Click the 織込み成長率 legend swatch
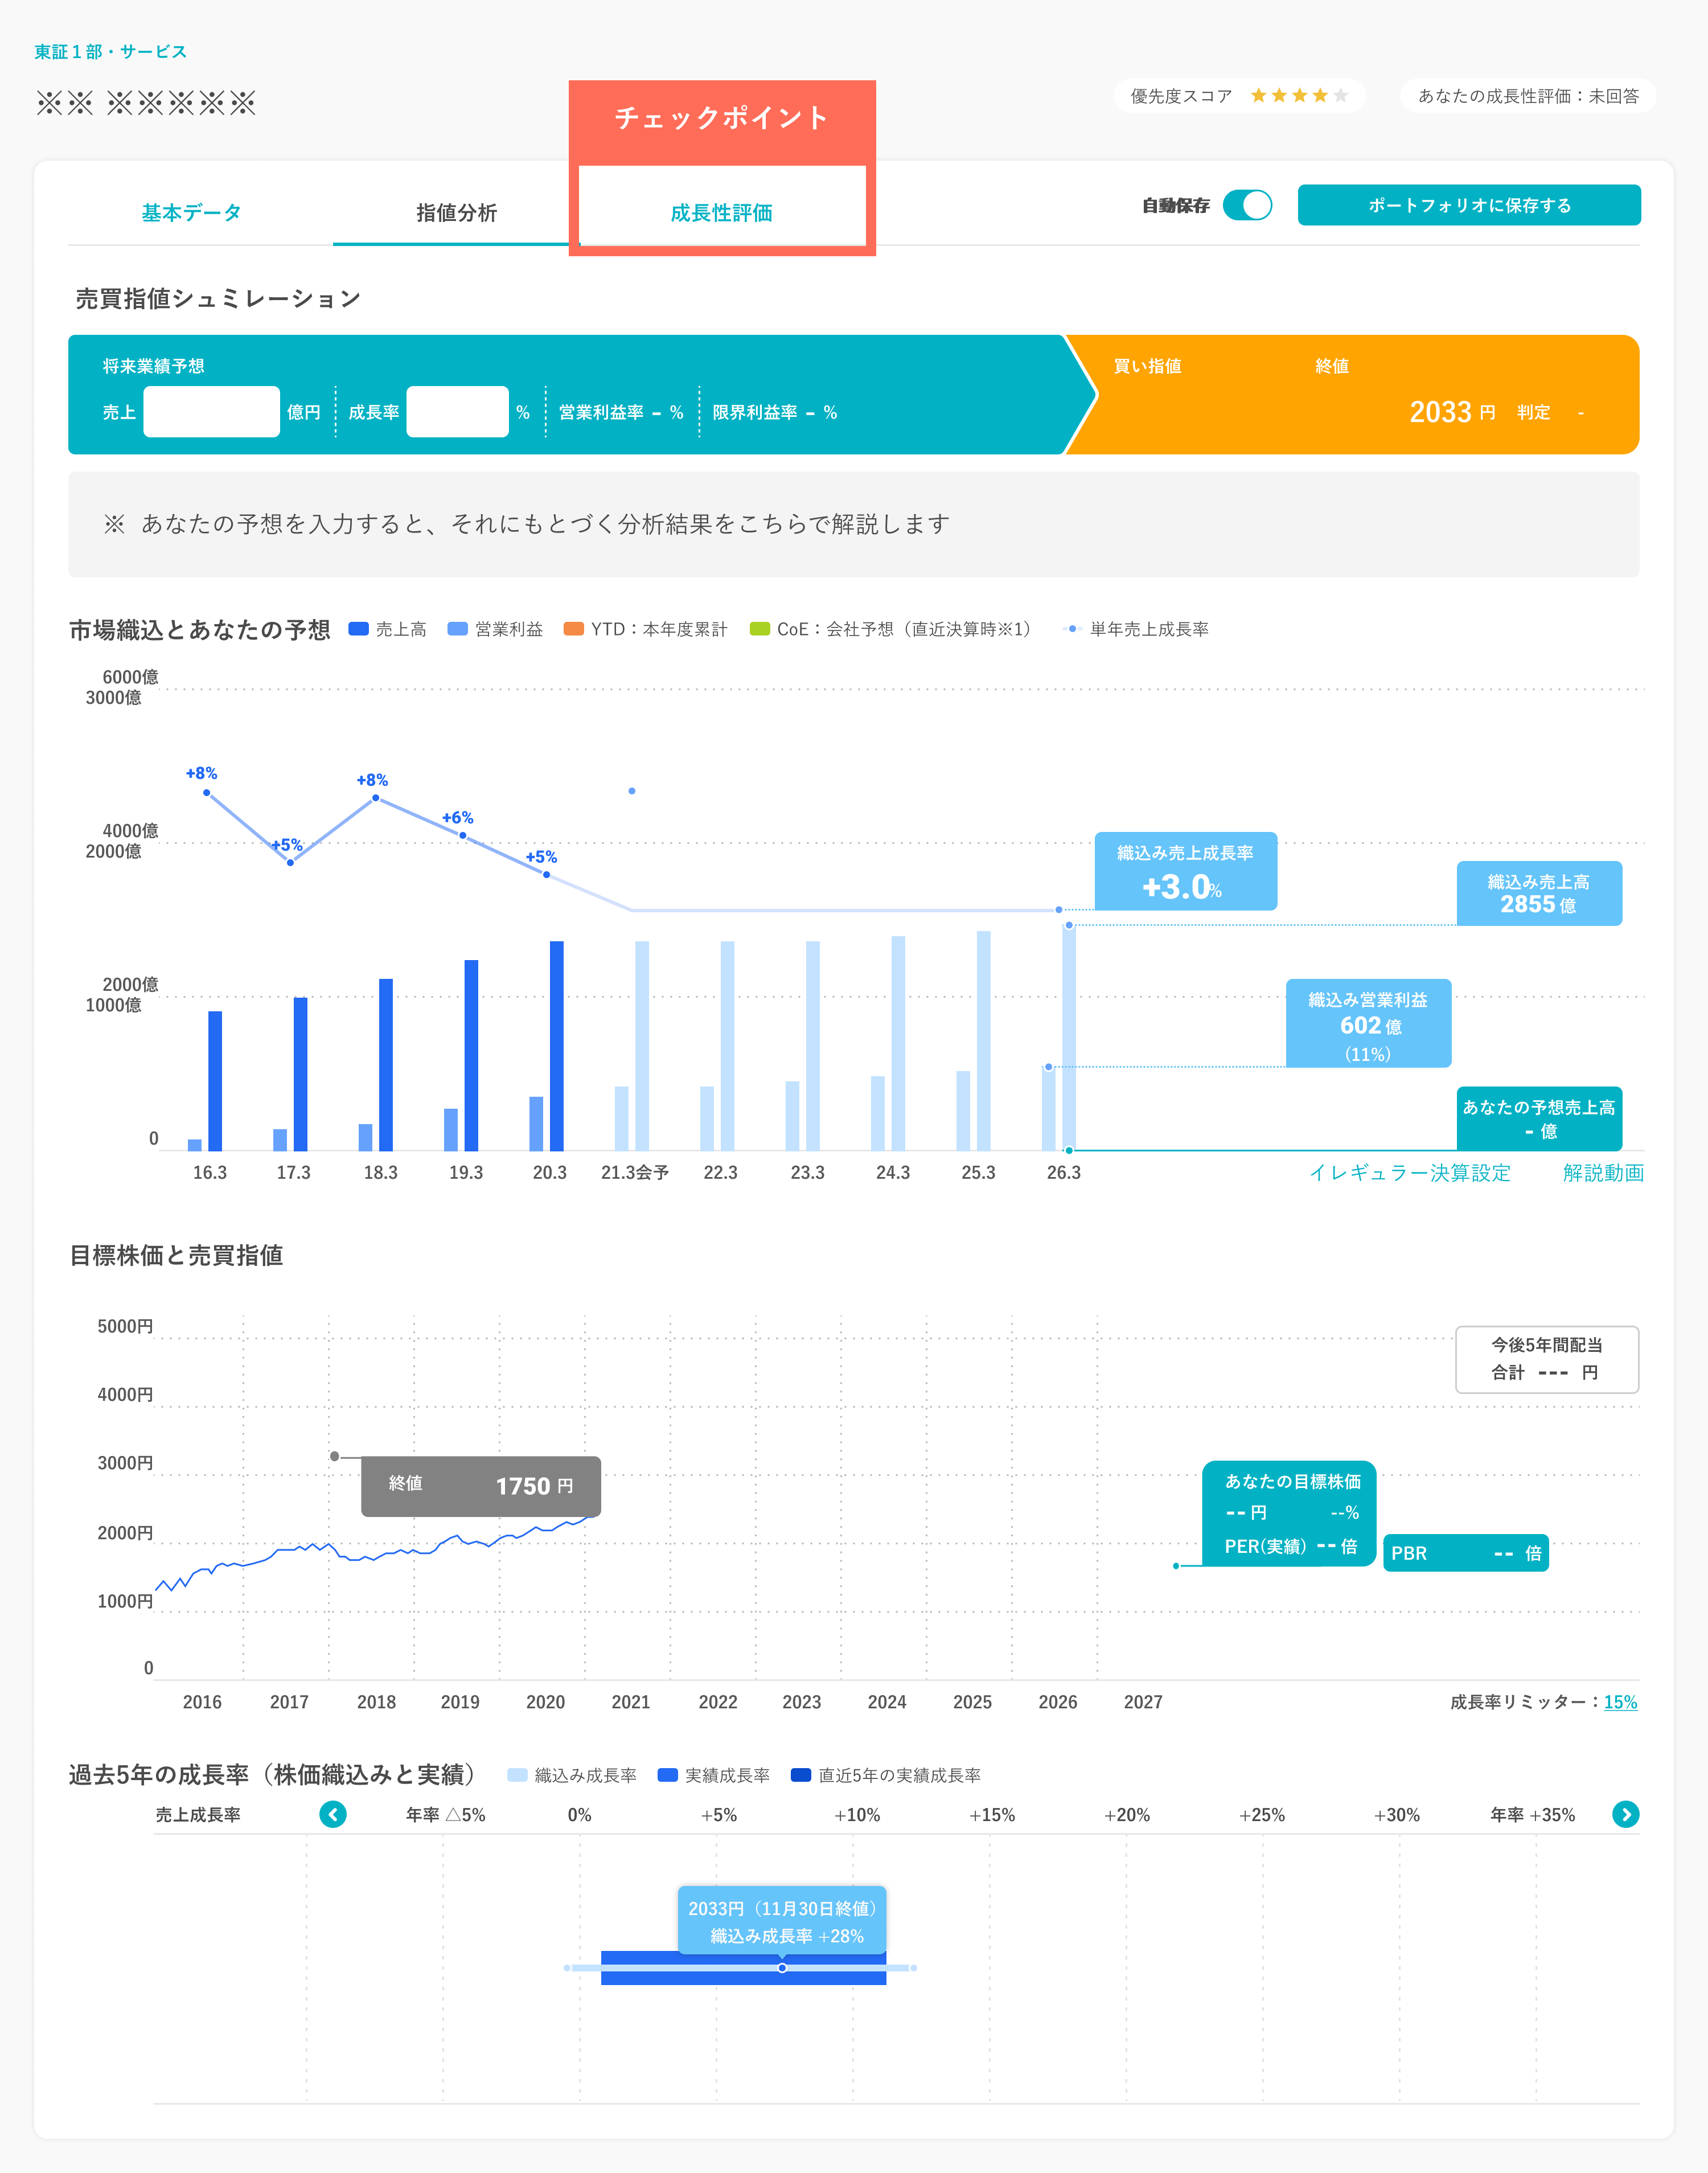Screen dimensions: 1708x2173 point(517,1775)
